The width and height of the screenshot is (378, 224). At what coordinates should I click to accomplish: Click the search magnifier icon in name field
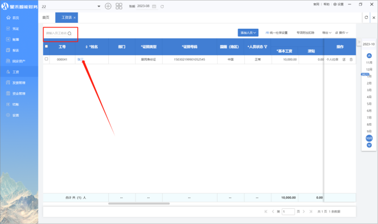pyautogui.click(x=70, y=33)
